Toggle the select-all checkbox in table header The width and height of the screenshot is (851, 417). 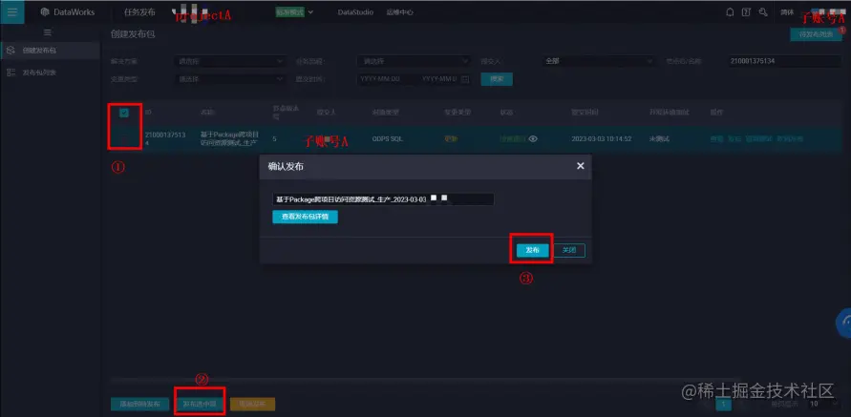[124, 113]
